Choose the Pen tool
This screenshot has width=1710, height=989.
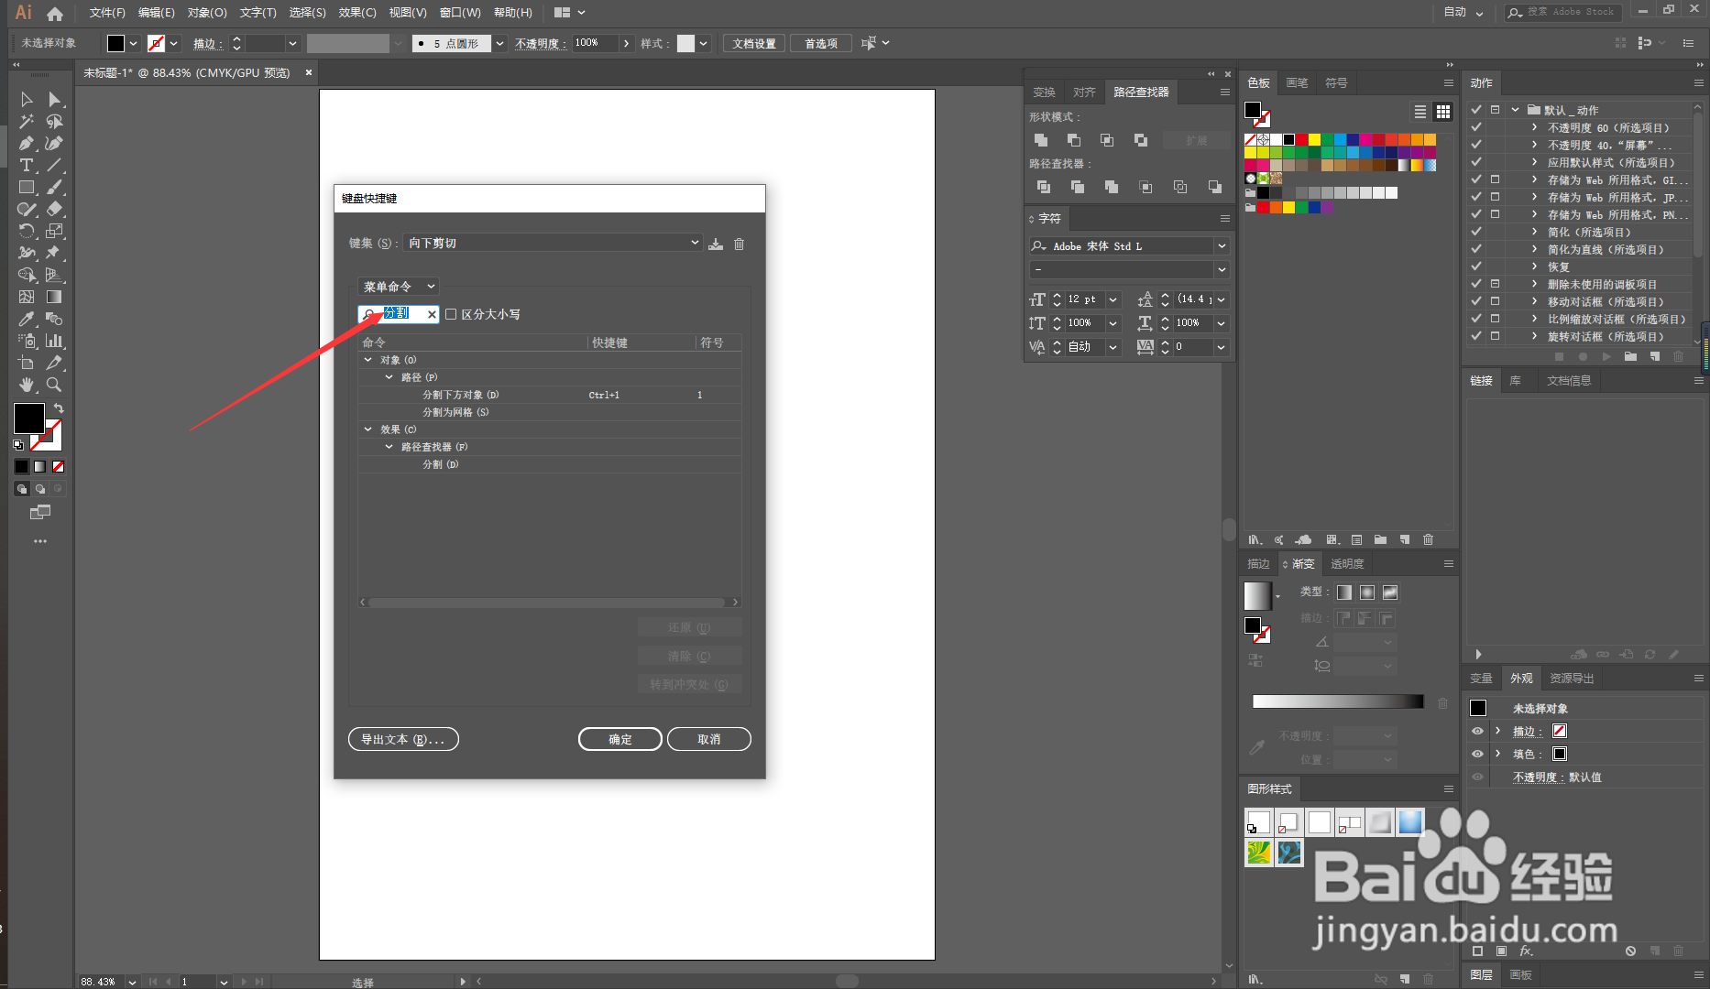27,143
